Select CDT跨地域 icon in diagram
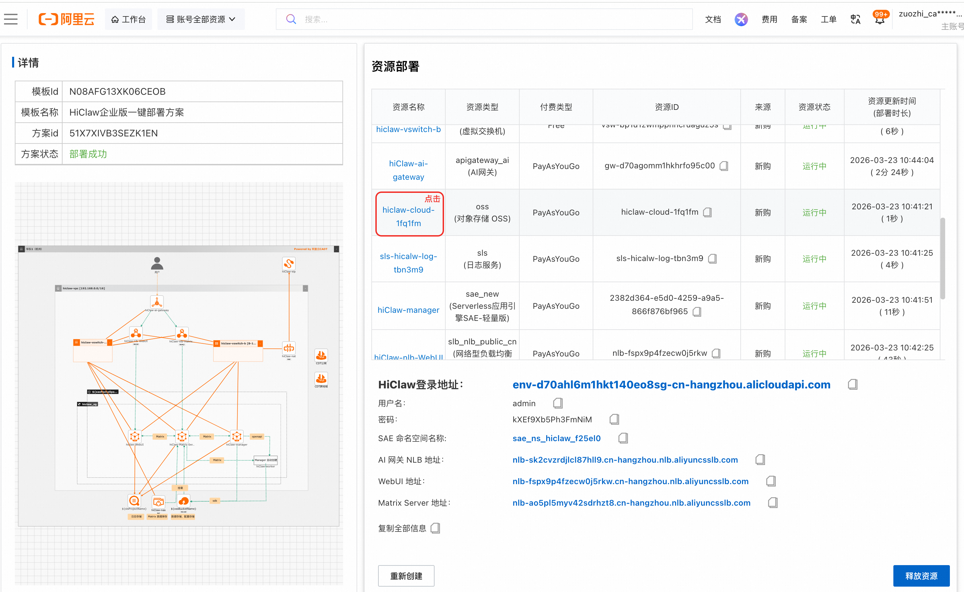The image size is (964, 592). [321, 378]
